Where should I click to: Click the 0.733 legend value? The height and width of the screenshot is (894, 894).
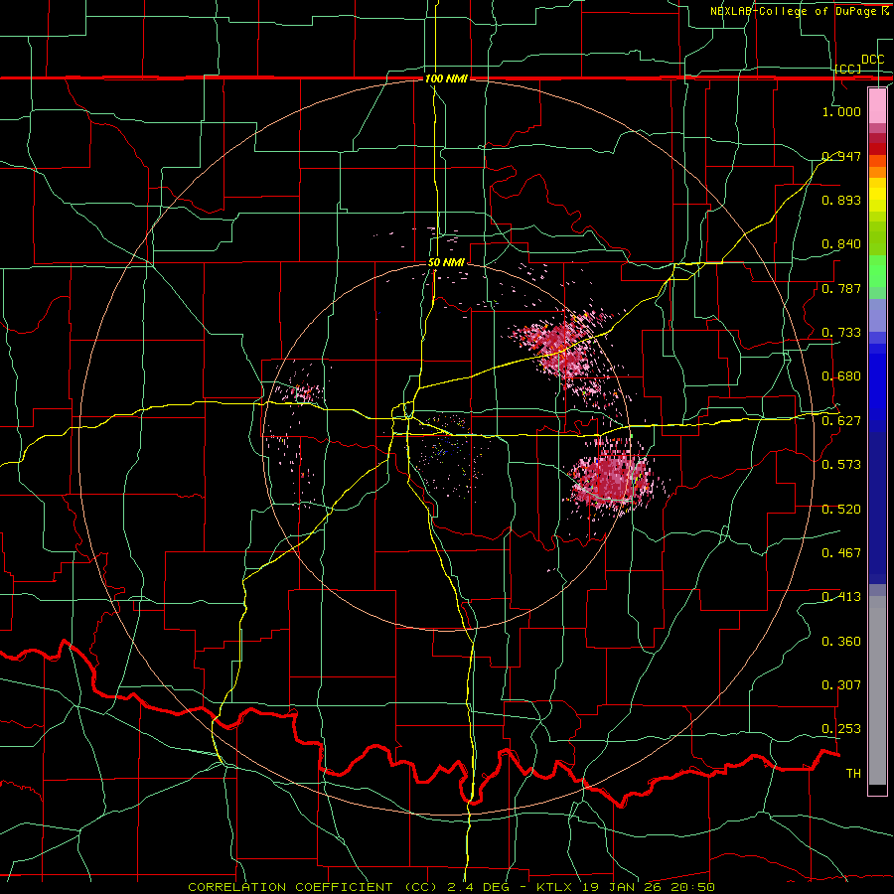pyautogui.click(x=841, y=333)
